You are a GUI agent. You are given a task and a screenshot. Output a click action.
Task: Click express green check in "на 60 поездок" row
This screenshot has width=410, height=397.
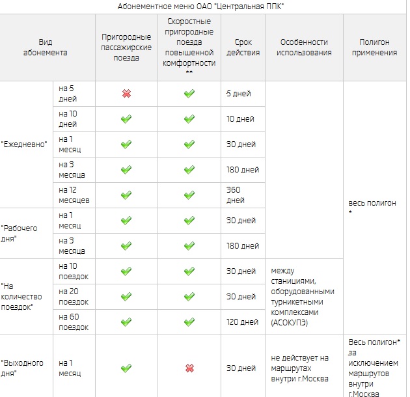(x=189, y=322)
